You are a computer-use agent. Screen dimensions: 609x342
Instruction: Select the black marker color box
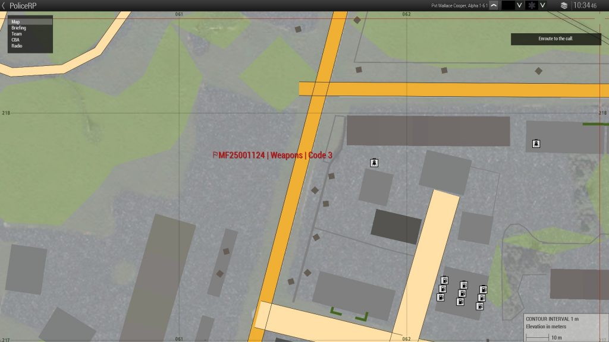pyautogui.click(x=508, y=5)
